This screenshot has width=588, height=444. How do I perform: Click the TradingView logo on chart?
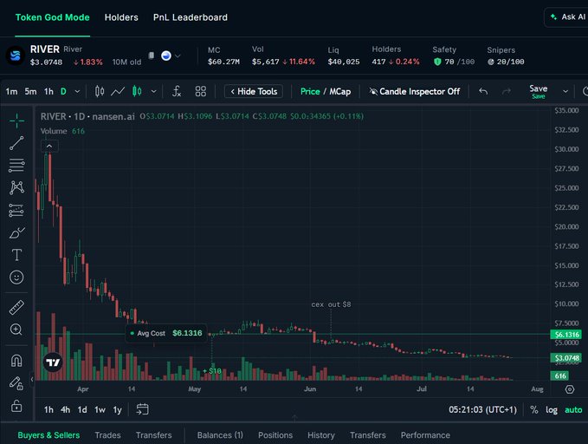coord(53,362)
